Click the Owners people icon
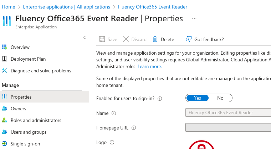This screenshot has width=271, height=149. 4,109
